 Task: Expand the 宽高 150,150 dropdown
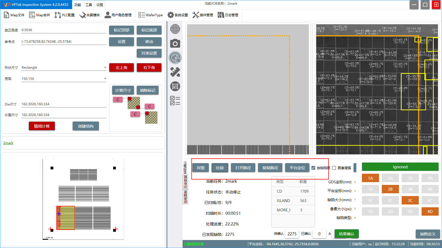point(105,79)
